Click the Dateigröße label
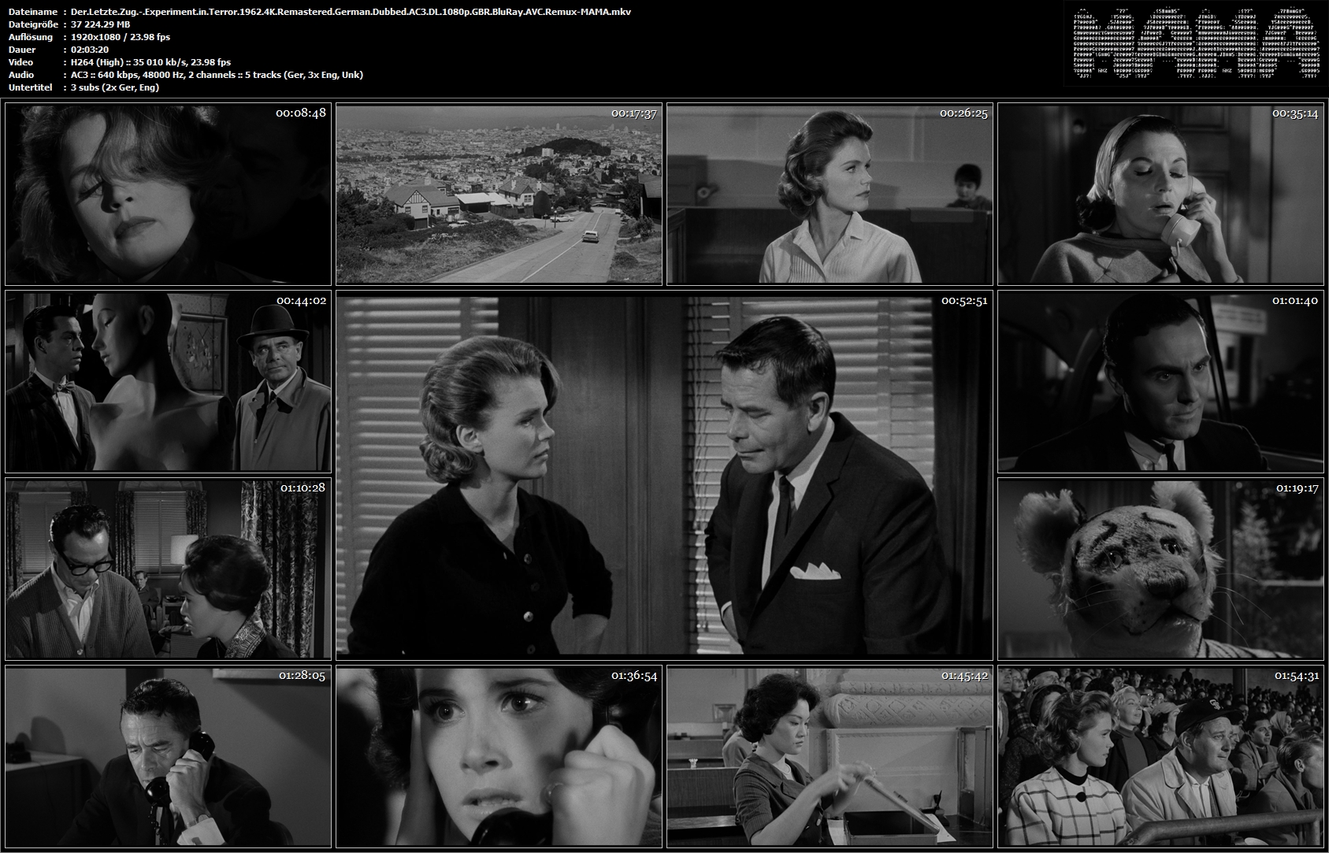The height and width of the screenshot is (853, 1329). 32,24
